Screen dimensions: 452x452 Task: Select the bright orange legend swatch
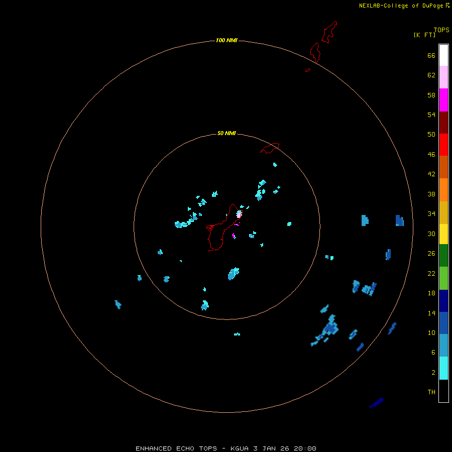point(443,190)
